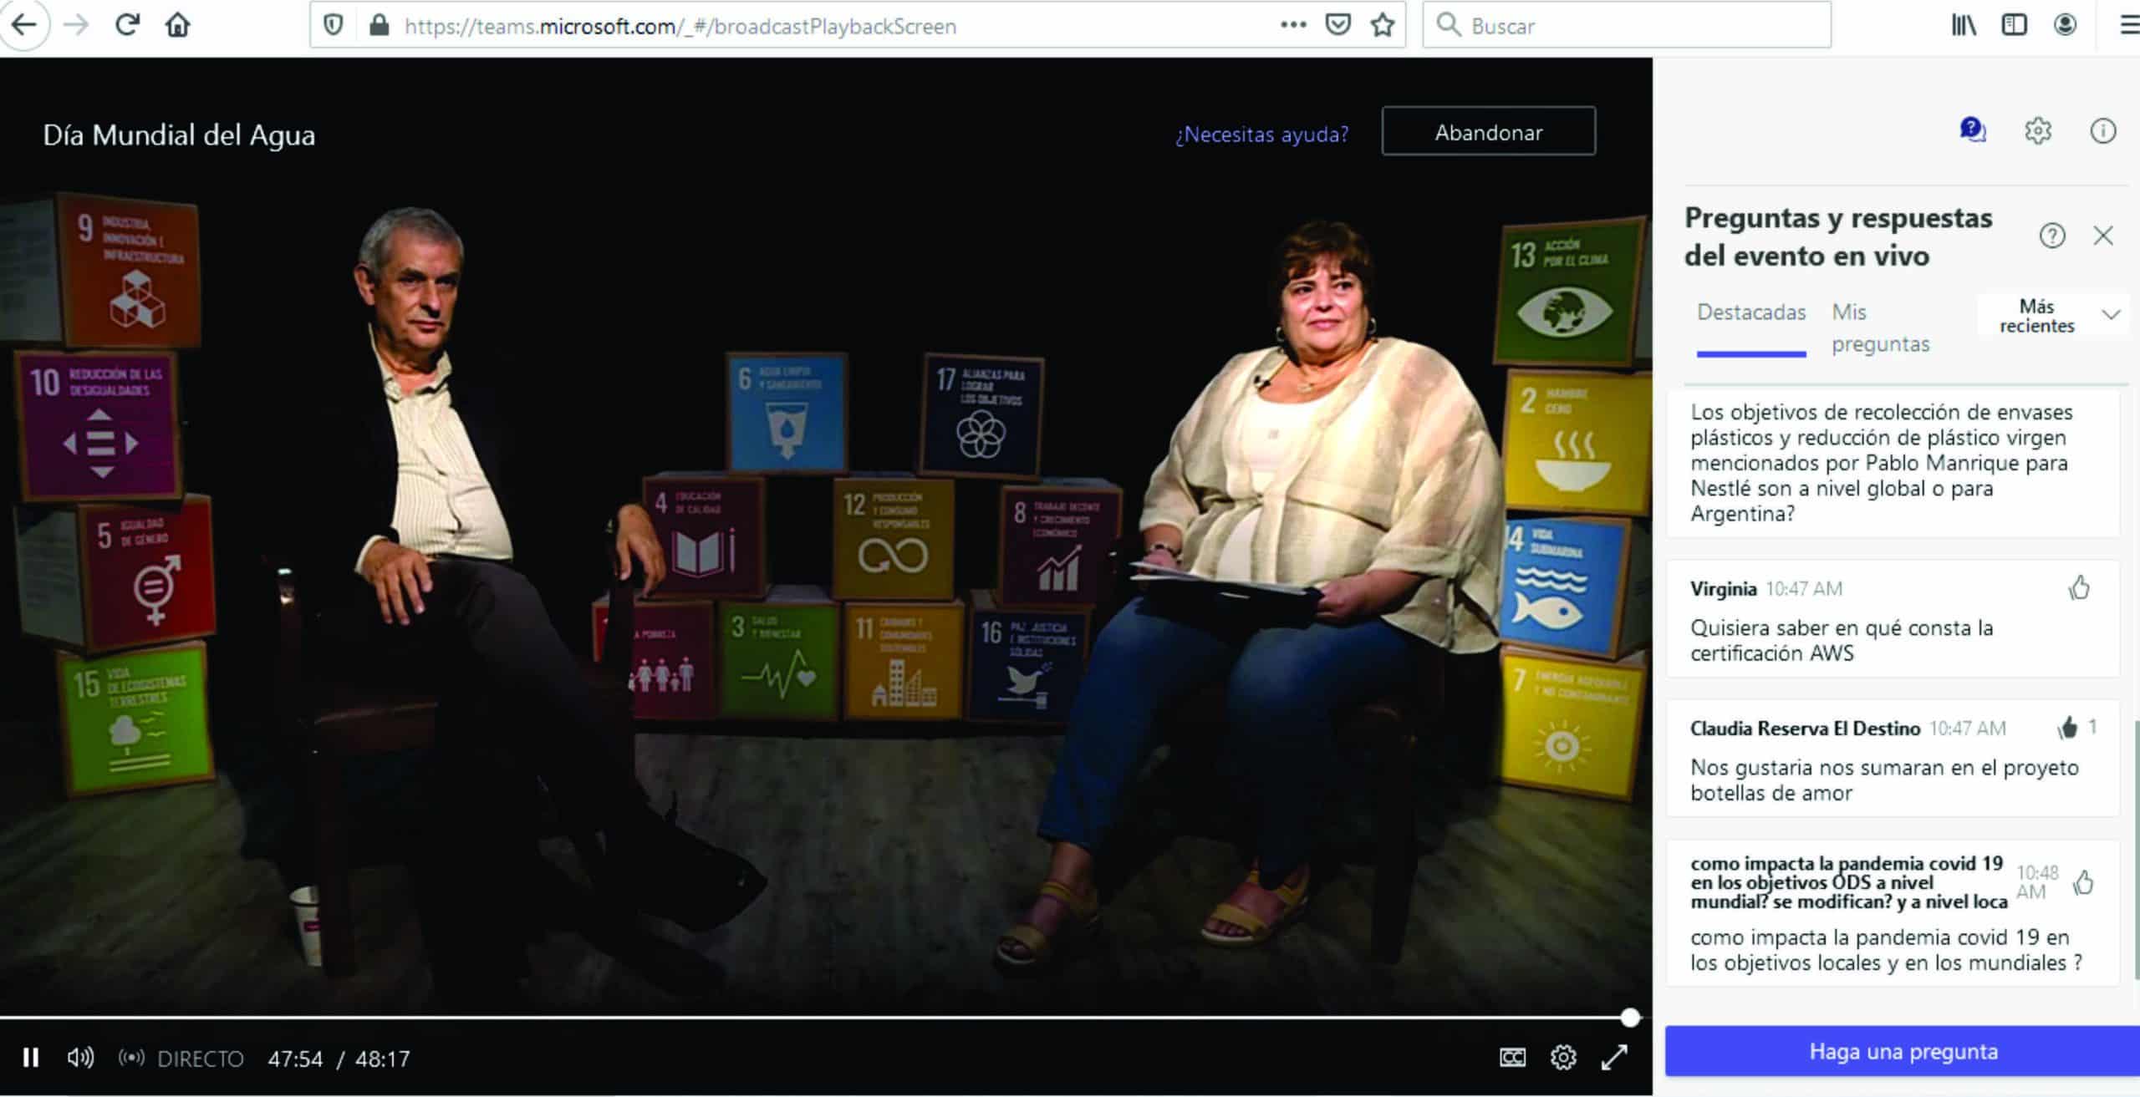
Task: Click the name Claudia Reserva El Destino
Action: [x=1805, y=729]
